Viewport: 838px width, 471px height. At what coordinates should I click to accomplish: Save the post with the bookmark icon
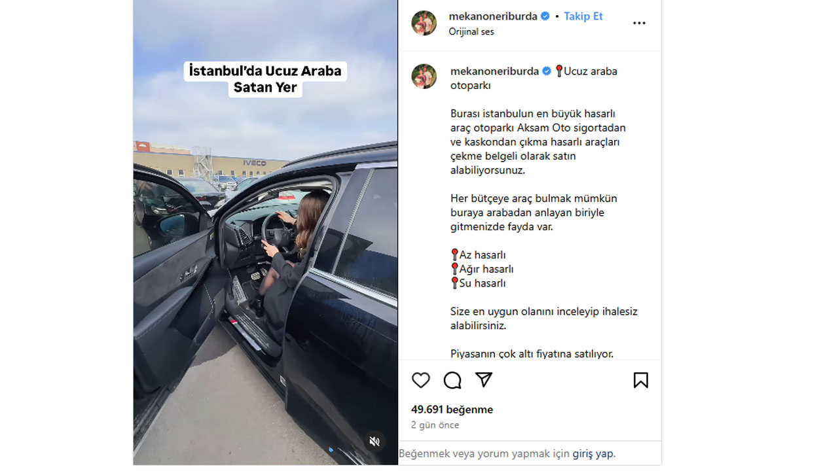(x=641, y=380)
